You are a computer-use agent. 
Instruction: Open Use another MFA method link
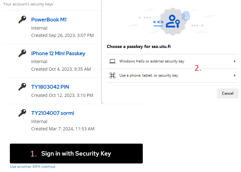click(32, 167)
